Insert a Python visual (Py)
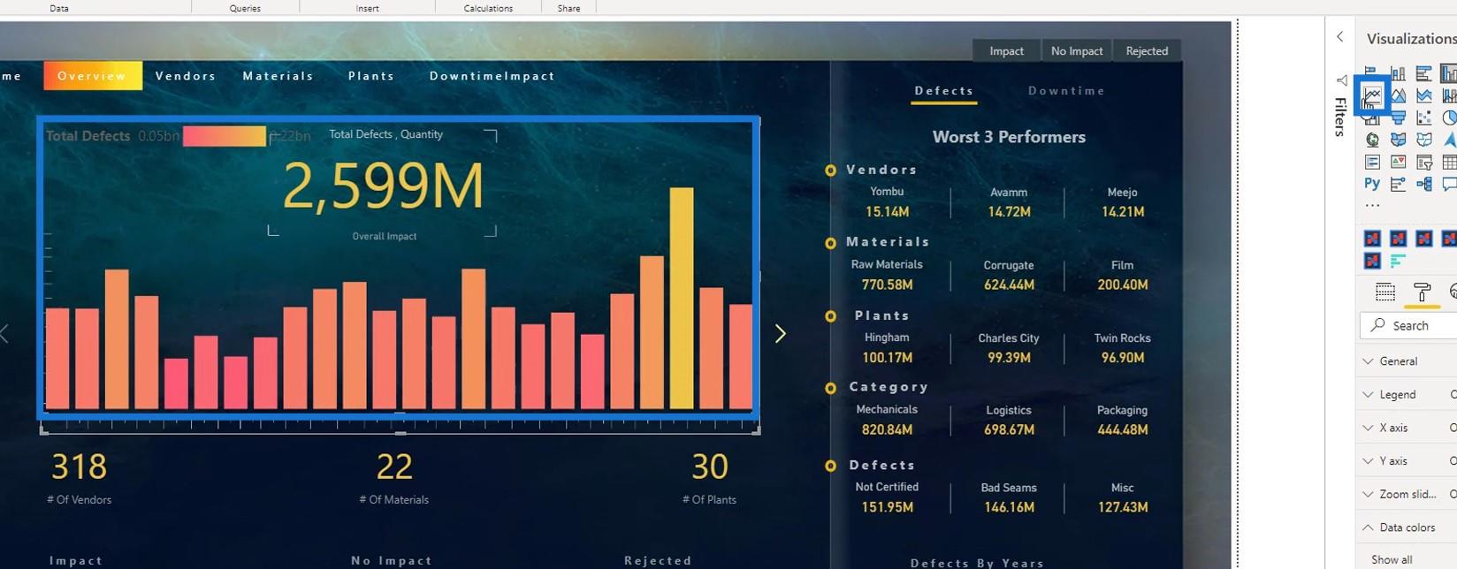 pyautogui.click(x=1372, y=184)
